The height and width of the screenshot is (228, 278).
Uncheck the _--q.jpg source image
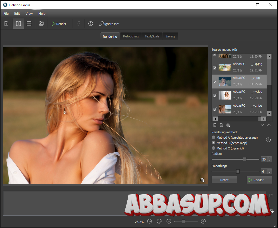215,67
